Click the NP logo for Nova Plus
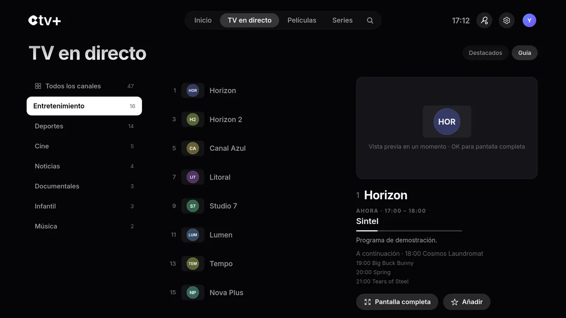566x318 pixels. click(193, 293)
